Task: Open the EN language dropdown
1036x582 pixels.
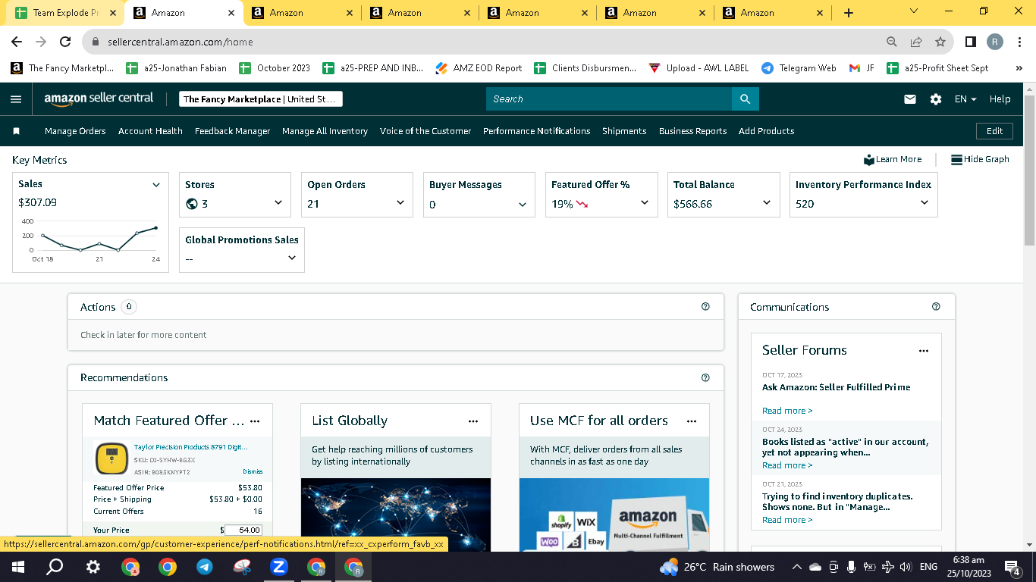Action: click(965, 99)
